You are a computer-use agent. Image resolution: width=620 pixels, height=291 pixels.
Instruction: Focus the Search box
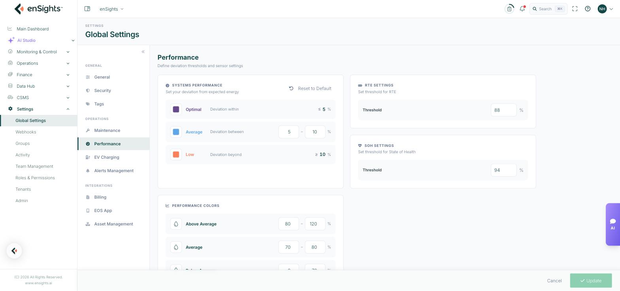point(548,9)
